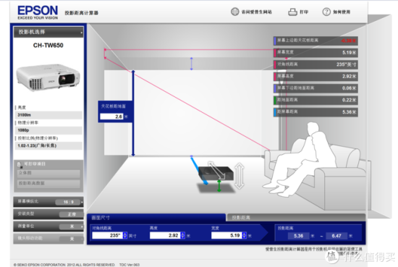398x267 pixels.
Task: Switch to the screen size tab
Action: (156, 218)
